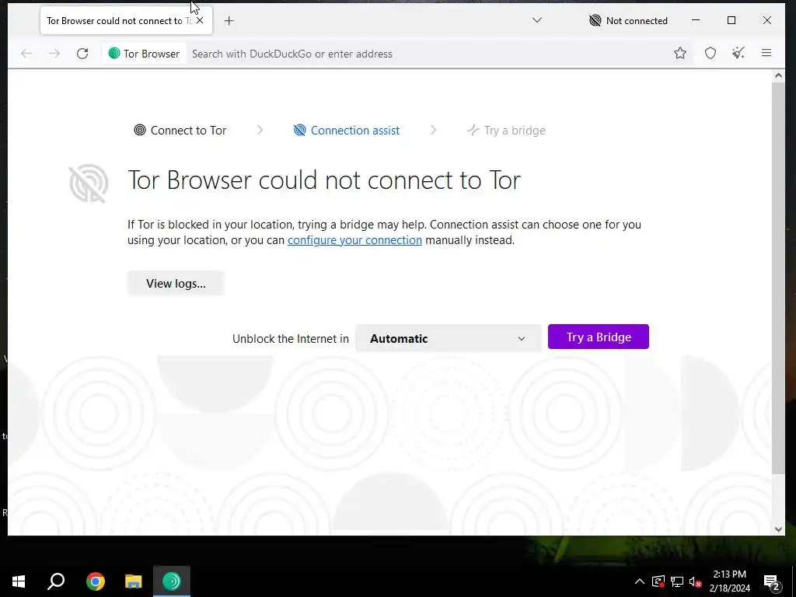Open File Explorer from taskbar
796x597 pixels.
134,581
